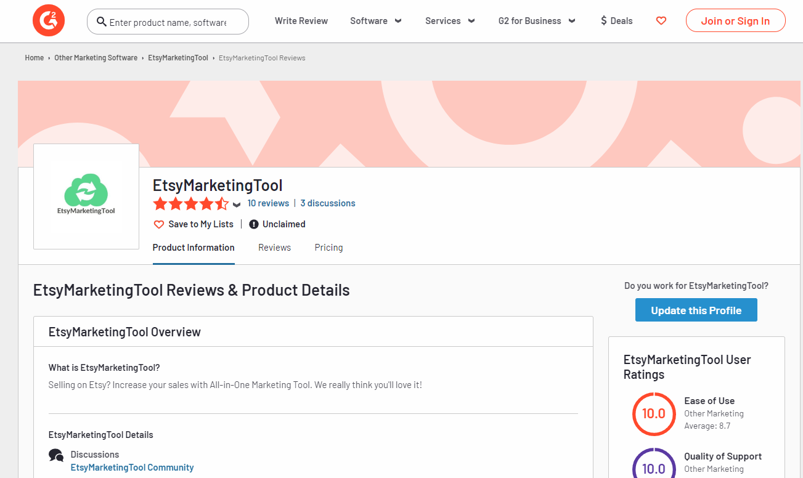Expand the rating breakdown chevron next to stars
Image resolution: width=803 pixels, height=478 pixels.
tap(237, 205)
